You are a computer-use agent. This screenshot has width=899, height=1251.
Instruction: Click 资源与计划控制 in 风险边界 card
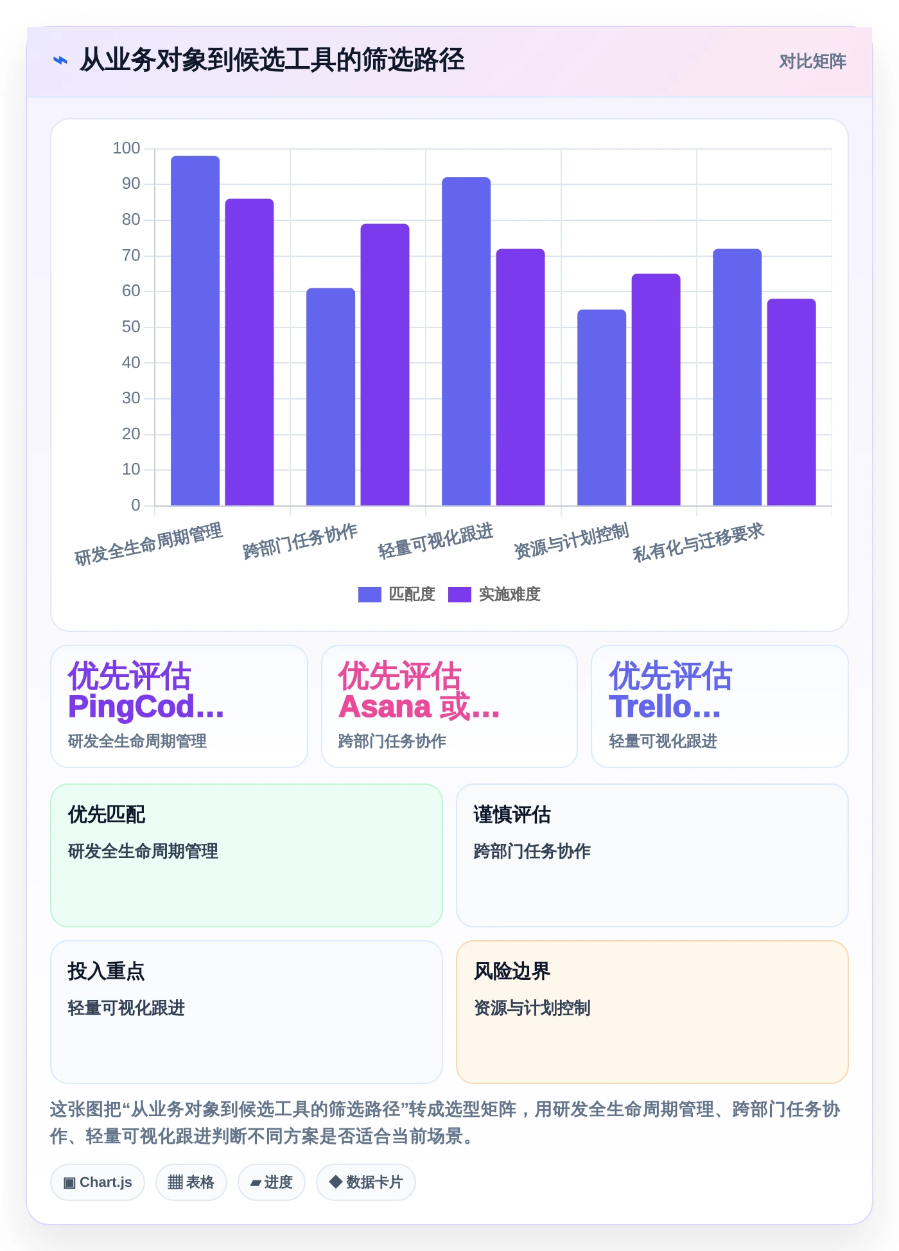(532, 1008)
